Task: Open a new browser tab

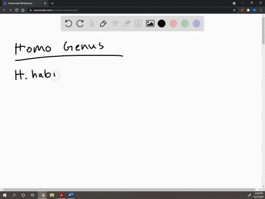Action: (x=52, y=3)
